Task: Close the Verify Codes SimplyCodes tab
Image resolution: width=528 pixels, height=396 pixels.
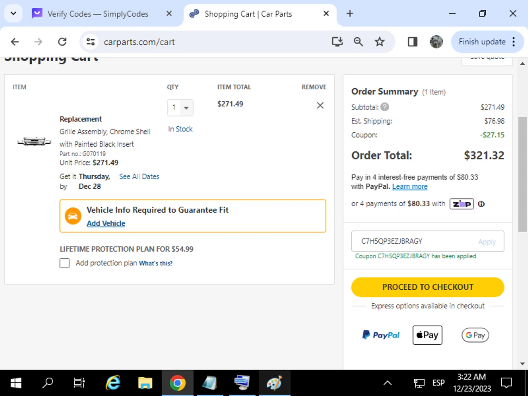Action: point(169,14)
